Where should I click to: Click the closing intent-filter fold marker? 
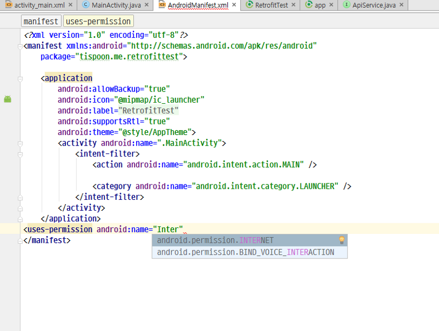point(20,198)
